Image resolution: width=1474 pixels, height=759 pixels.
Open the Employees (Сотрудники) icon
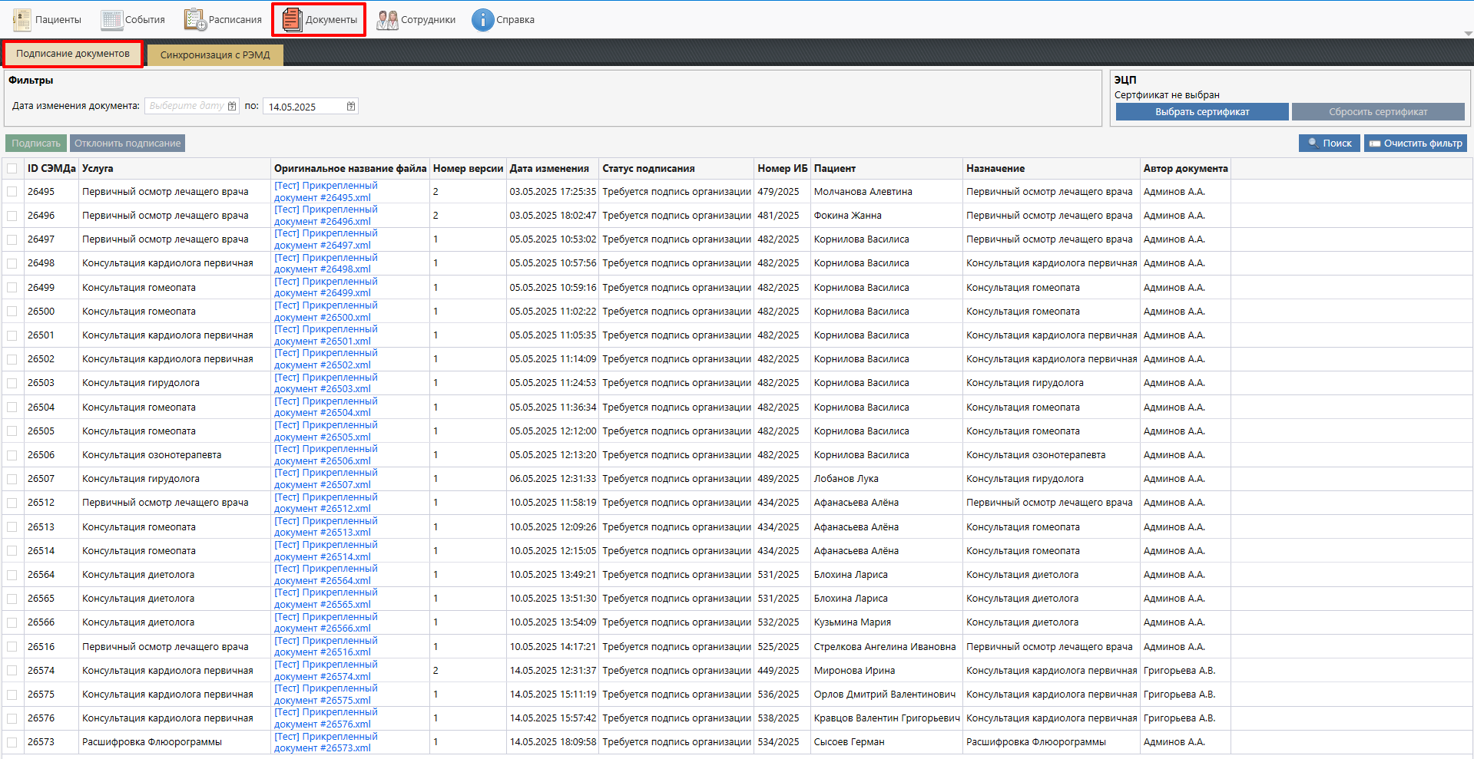[387, 20]
